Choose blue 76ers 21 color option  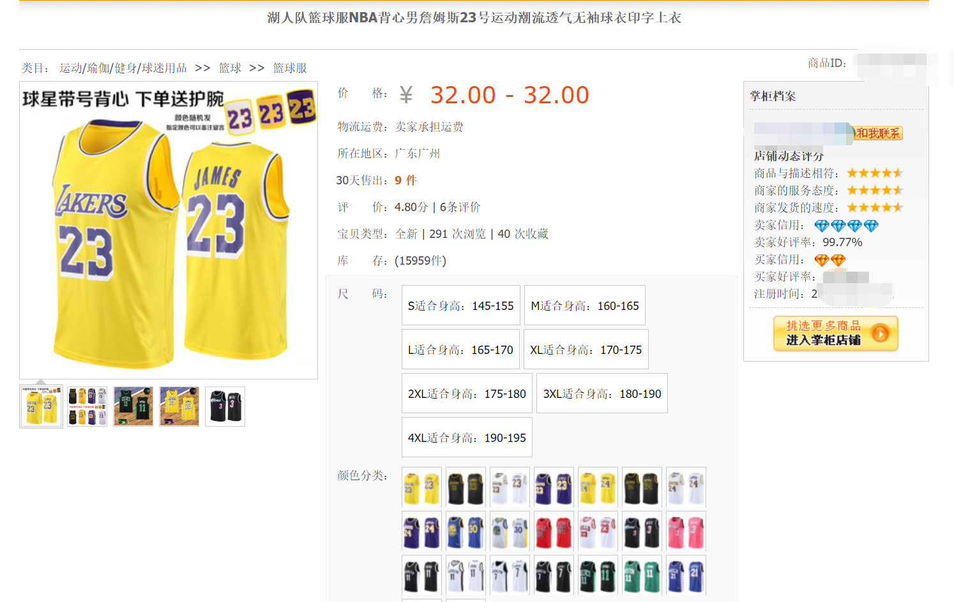pos(686,575)
